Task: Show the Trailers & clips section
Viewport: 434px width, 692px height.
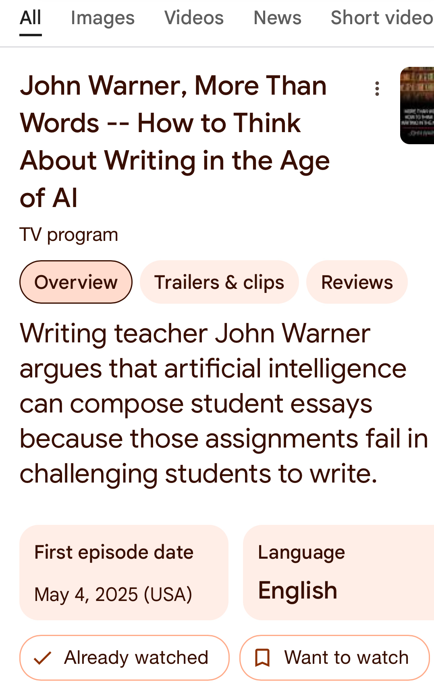Action: click(219, 282)
